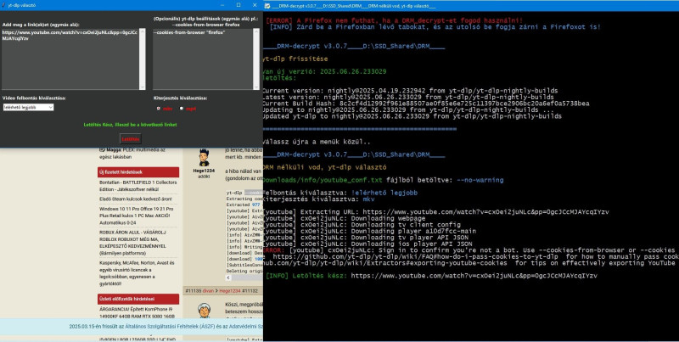The height and width of the screenshot is (342, 679).
Task: Minimize the yt-dlp választó window
Action: [x=222, y=5]
